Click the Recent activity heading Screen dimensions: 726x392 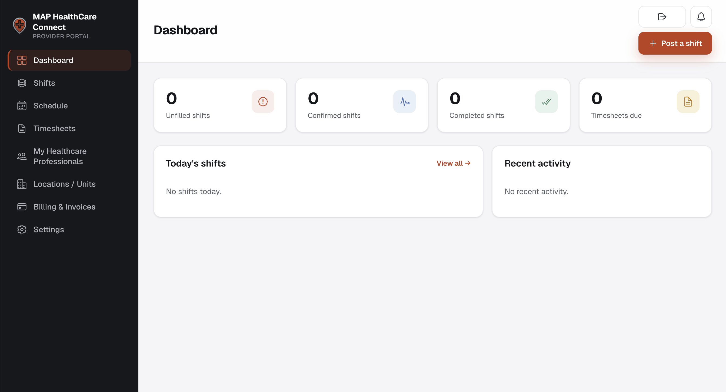click(x=537, y=164)
